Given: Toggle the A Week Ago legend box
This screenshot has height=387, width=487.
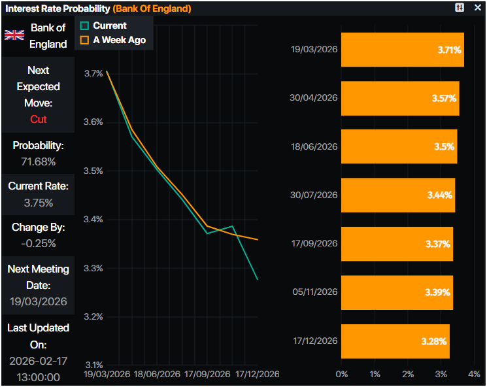Looking at the screenshot, I should click(84, 40).
